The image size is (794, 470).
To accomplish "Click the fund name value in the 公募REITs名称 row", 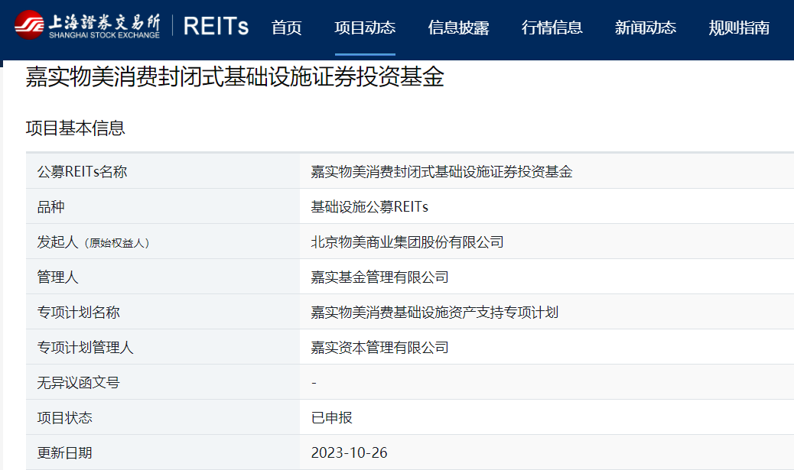I will pos(441,172).
